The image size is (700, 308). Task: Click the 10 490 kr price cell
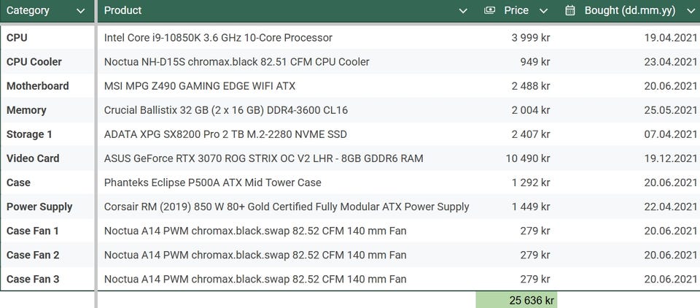pyautogui.click(x=527, y=158)
